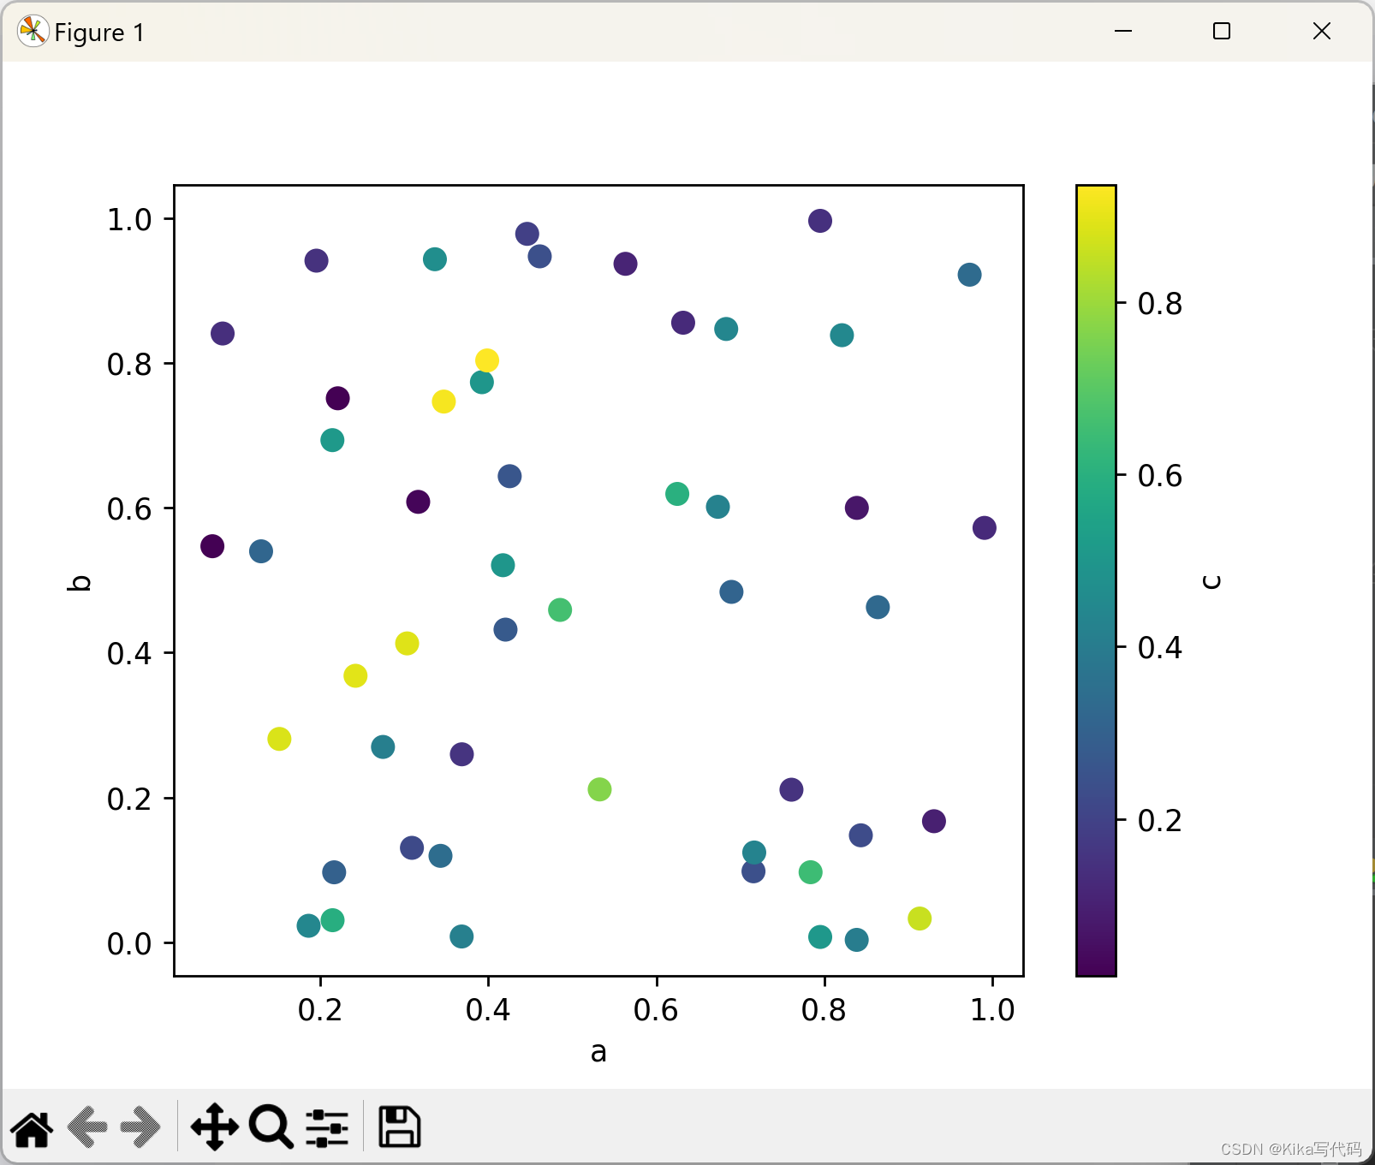Click the colorbar tick label 0.8

click(1160, 304)
